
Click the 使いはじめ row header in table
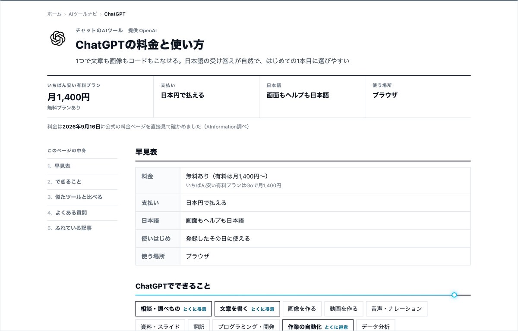(158, 238)
